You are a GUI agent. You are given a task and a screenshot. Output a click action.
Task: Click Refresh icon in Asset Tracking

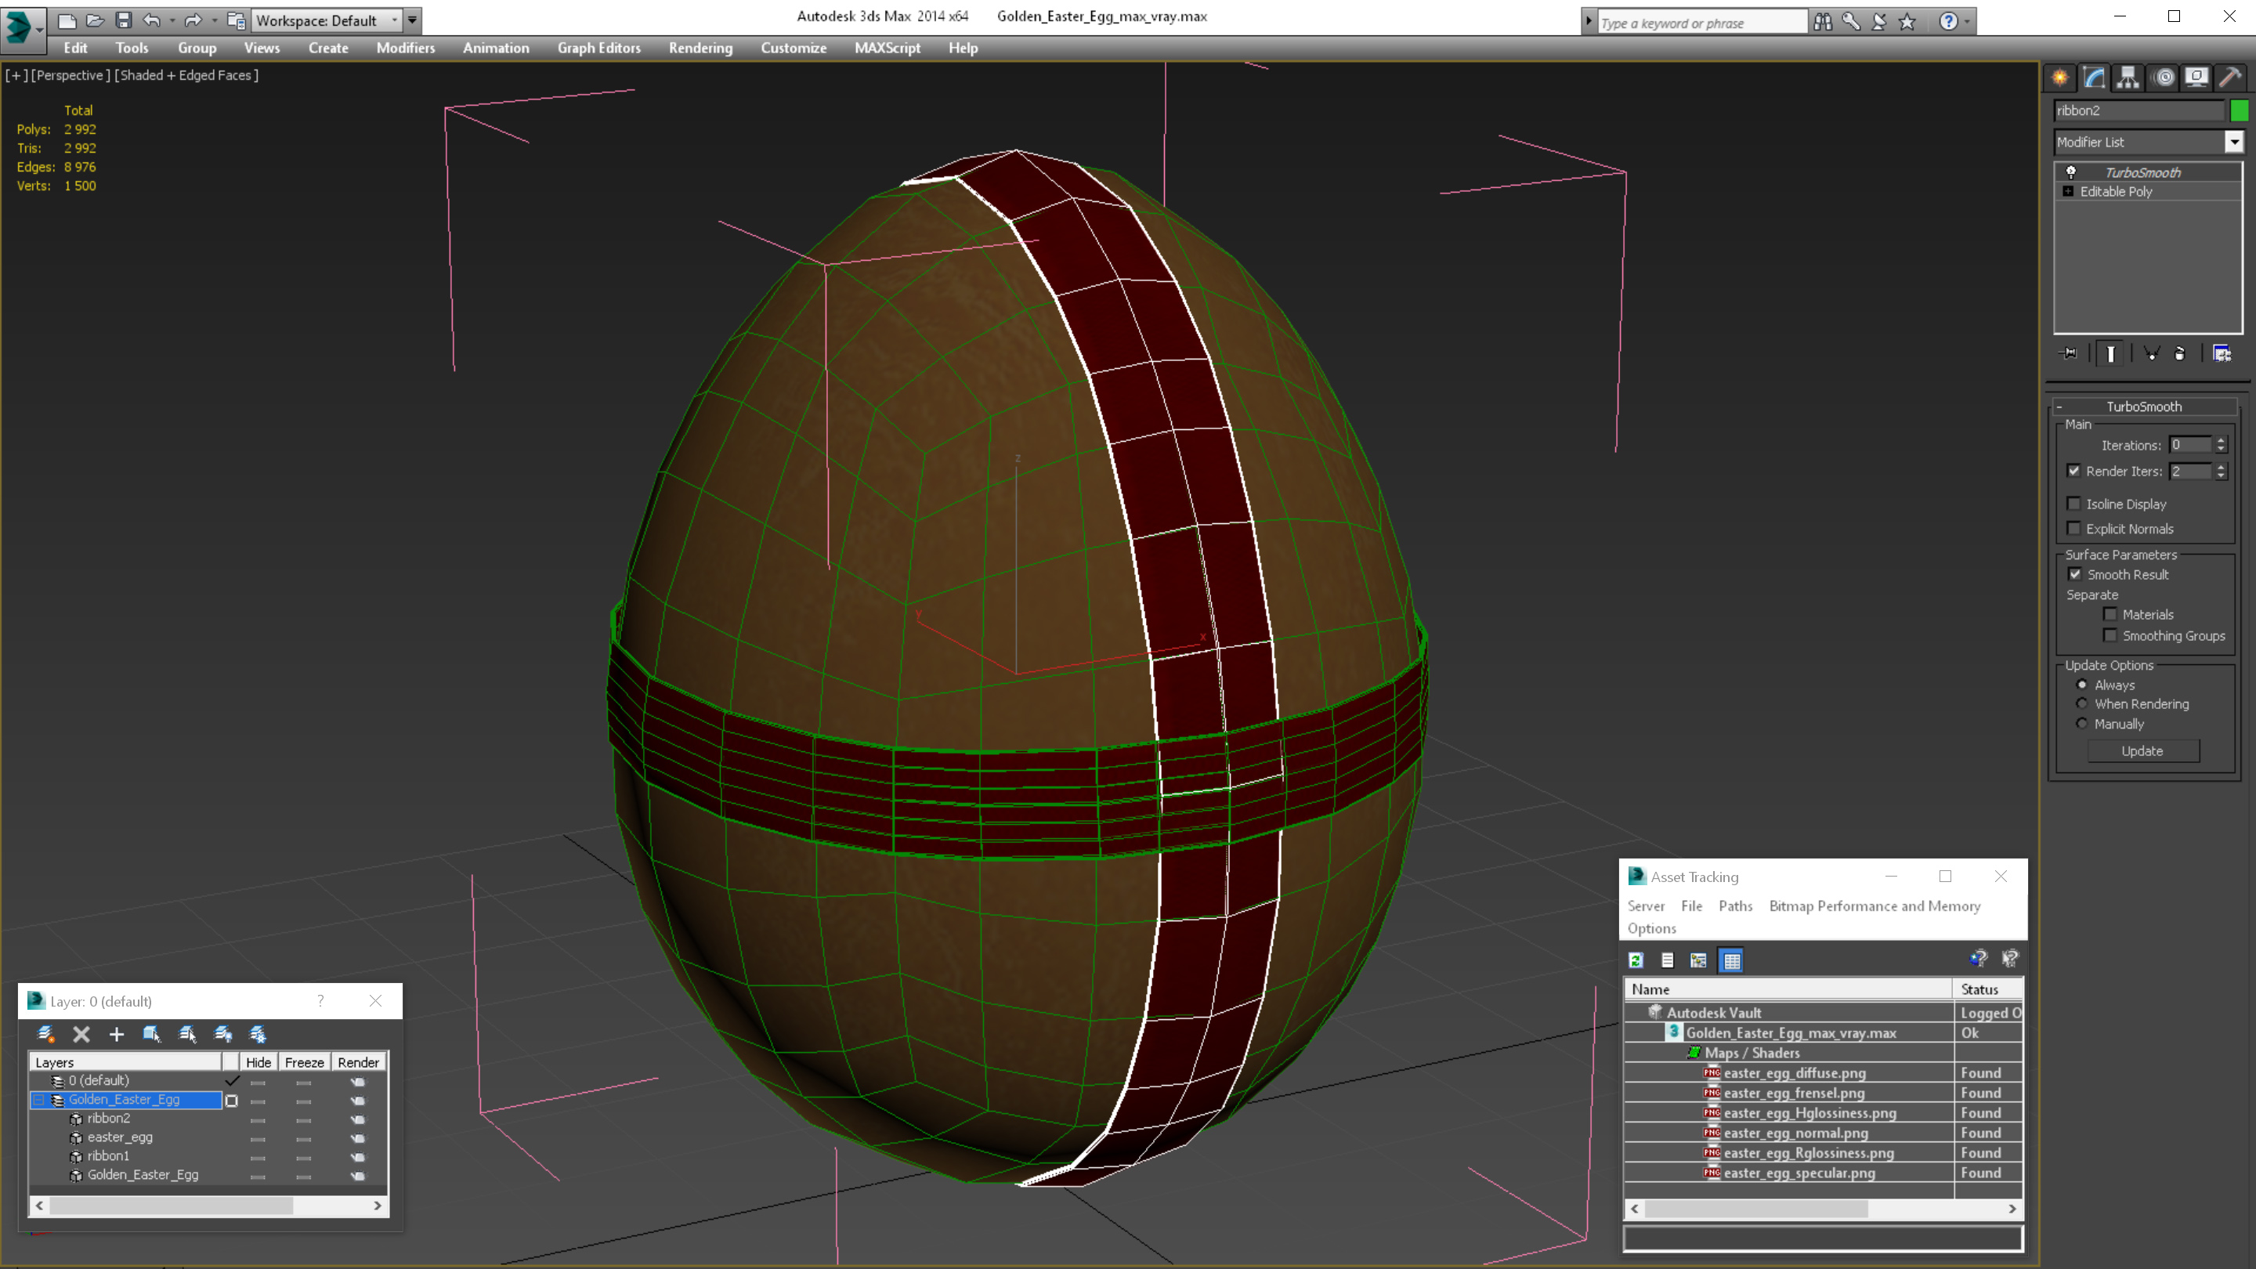pyautogui.click(x=1636, y=960)
